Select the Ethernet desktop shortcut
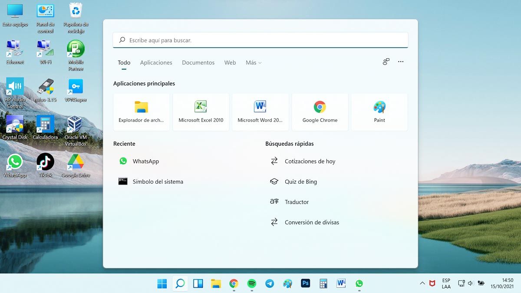The height and width of the screenshot is (293, 521). 15,53
